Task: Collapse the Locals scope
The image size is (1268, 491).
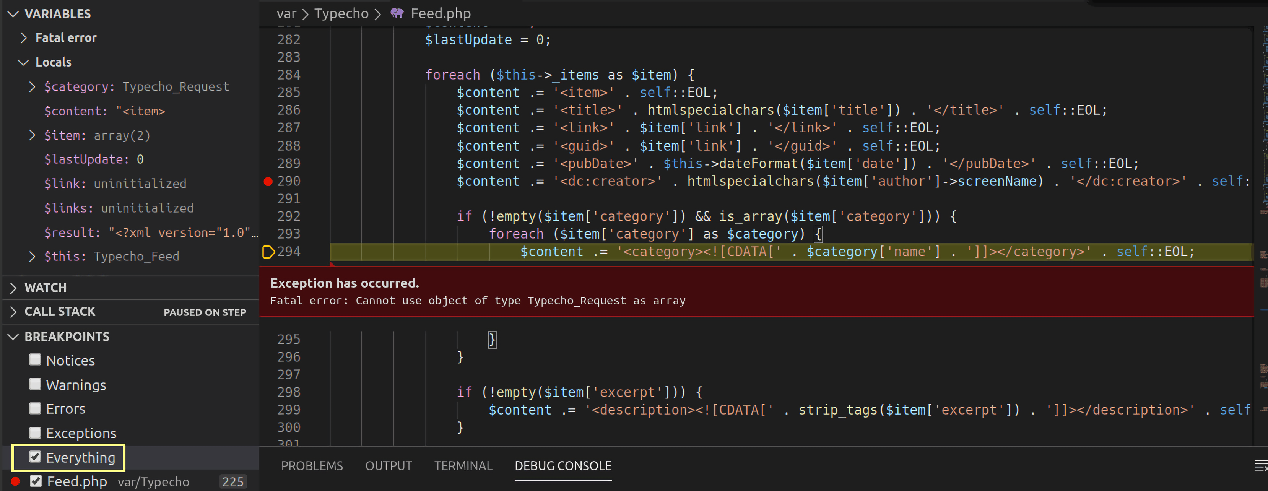Action: click(x=23, y=62)
